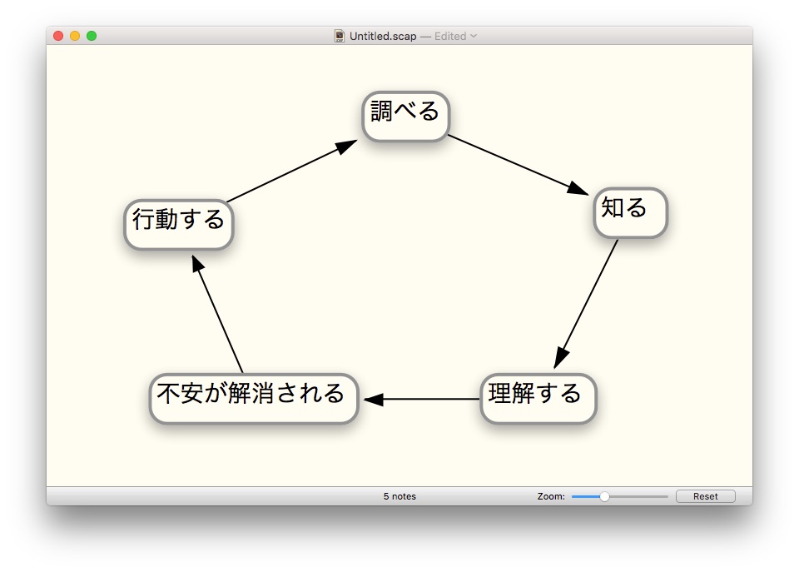Click the Untitled.scap window title

(x=383, y=36)
